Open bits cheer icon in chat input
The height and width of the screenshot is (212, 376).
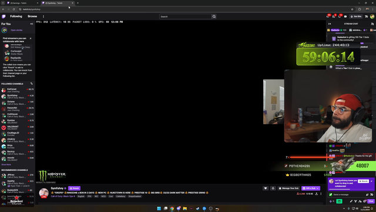pyautogui.click(x=367, y=195)
